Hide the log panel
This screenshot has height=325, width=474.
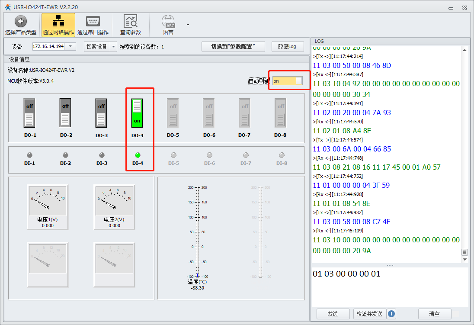(x=288, y=46)
